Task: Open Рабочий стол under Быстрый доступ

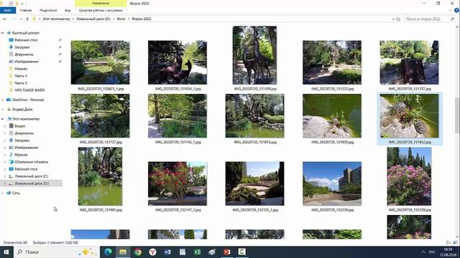Action: coord(26,40)
